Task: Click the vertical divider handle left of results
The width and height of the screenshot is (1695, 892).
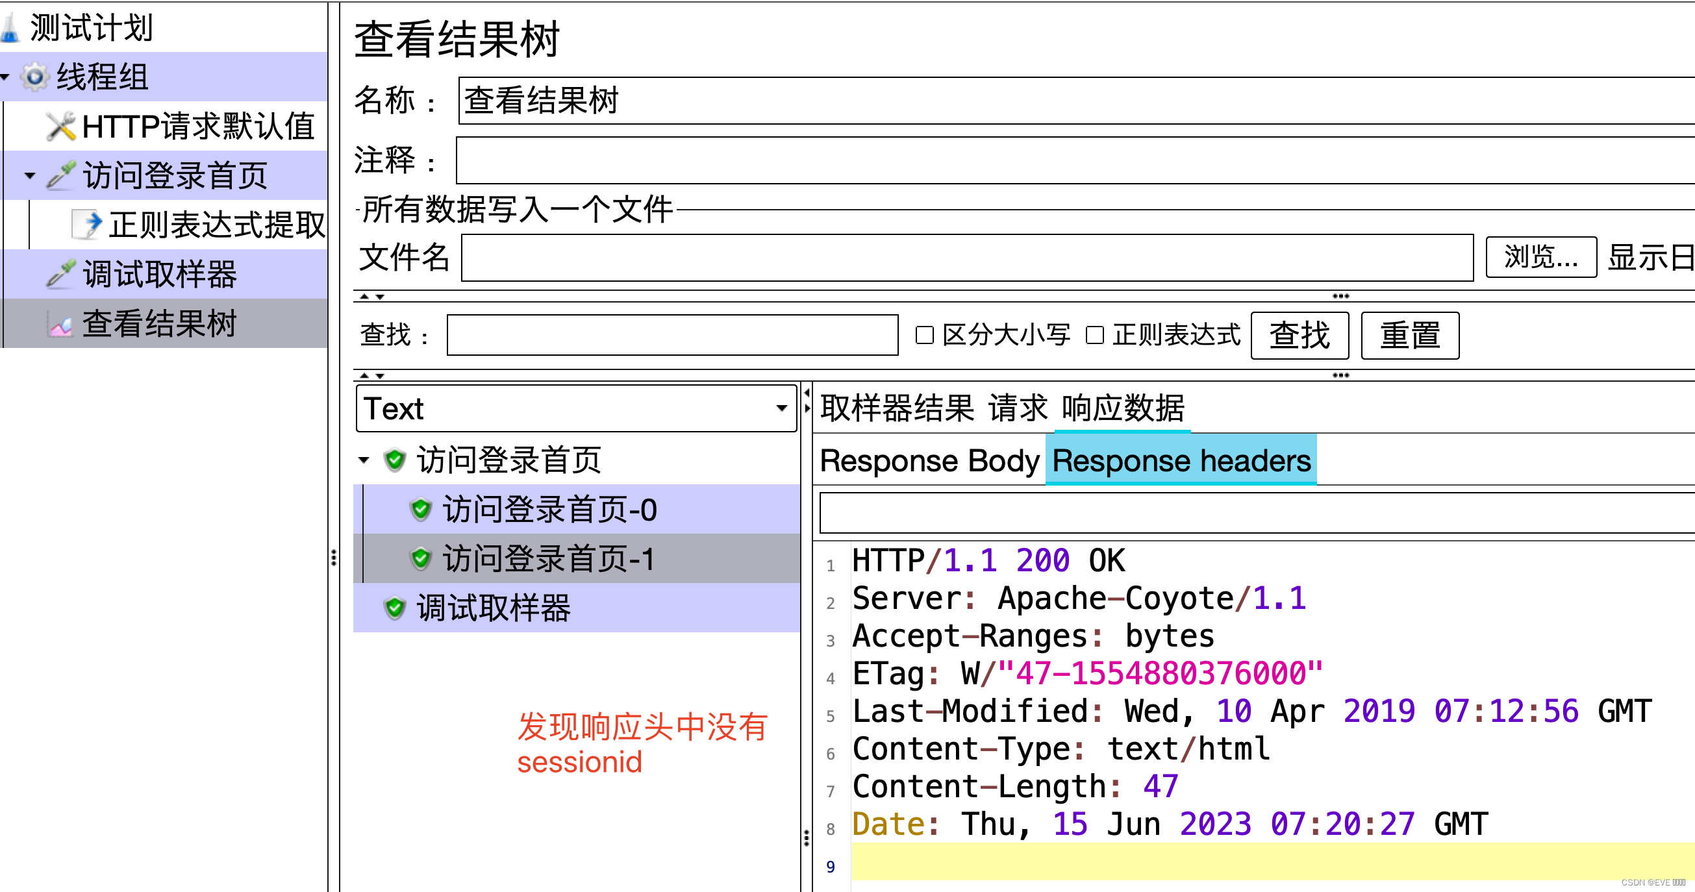Action: click(x=334, y=558)
